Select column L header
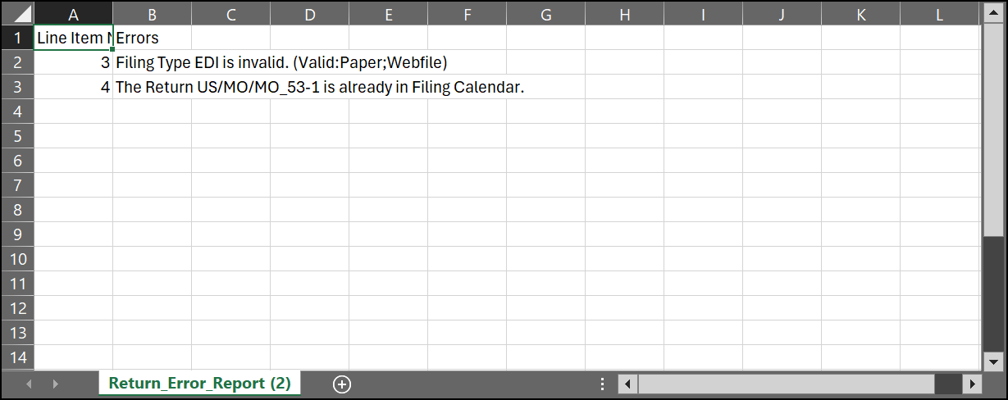Image resolution: width=1008 pixels, height=400 pixels. pos(939,14)
